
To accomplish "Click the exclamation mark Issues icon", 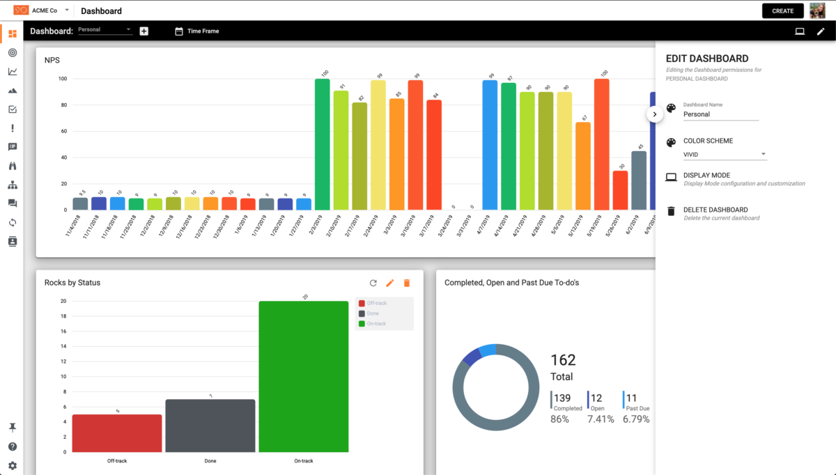I will click(x=13, y=128).
